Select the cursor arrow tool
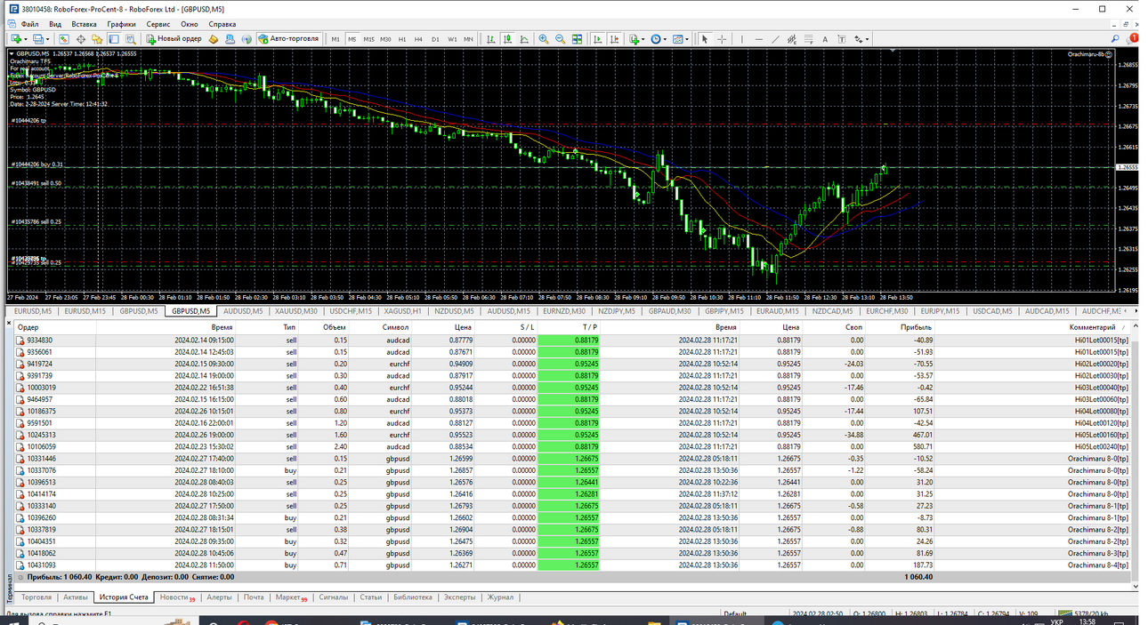Screen dimensions: 1148x625 (705, 39)
